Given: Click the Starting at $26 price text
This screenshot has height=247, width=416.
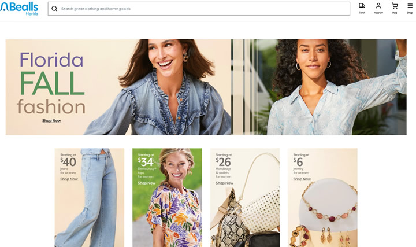Looking at the screenshot, I should 224,159.
